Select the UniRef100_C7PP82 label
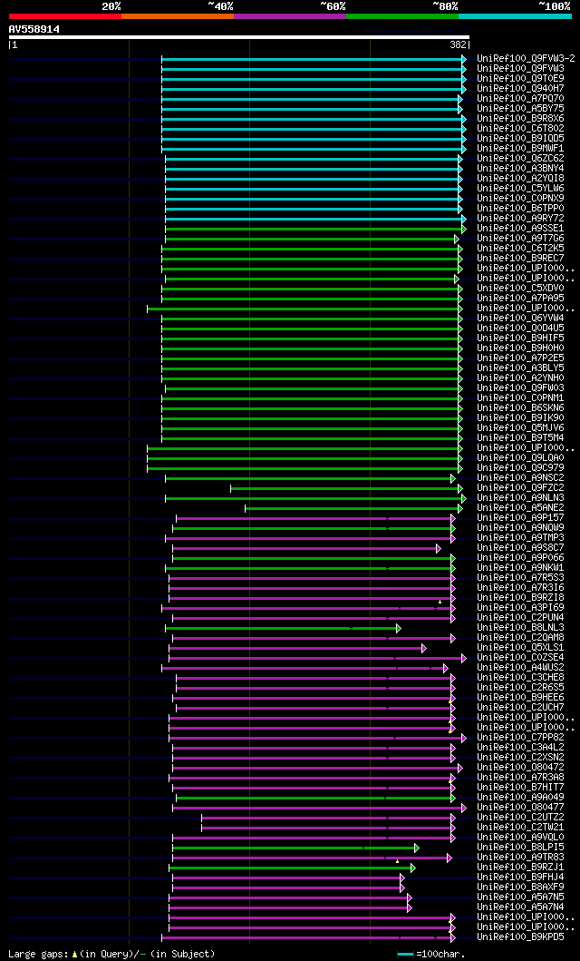 [x=521, y=739]
